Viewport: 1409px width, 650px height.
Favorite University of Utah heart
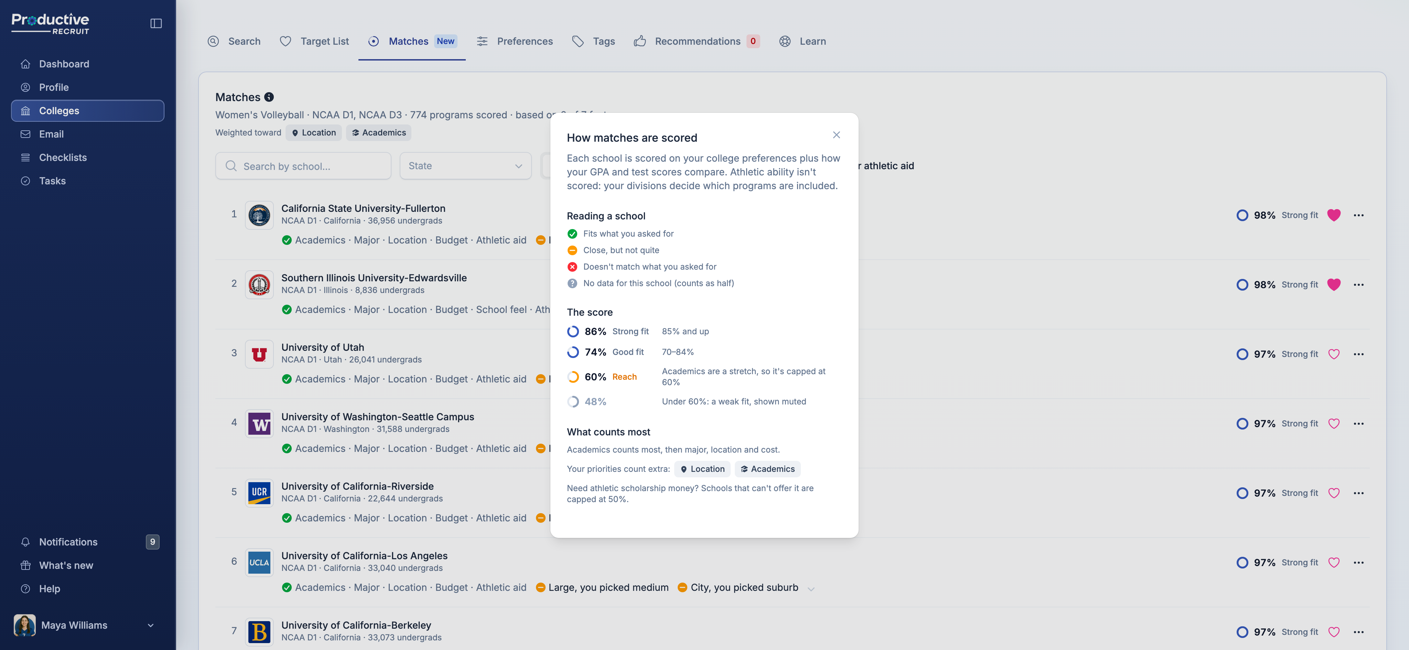coord(1334,354)
